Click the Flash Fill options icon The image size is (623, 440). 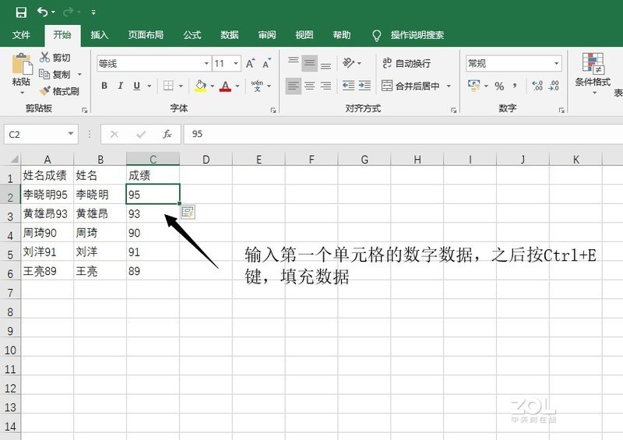click(188, 212)
